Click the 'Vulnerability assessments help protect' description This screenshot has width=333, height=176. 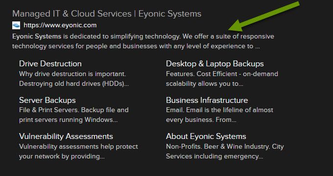[78, 147]
